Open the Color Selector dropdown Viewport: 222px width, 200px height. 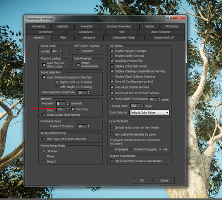click(x=149, y=112)
